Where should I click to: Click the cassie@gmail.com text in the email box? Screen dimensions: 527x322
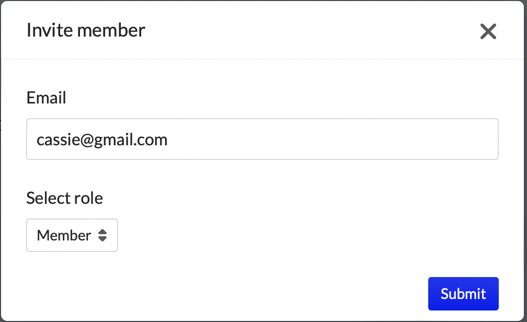[x=102, y=140]
